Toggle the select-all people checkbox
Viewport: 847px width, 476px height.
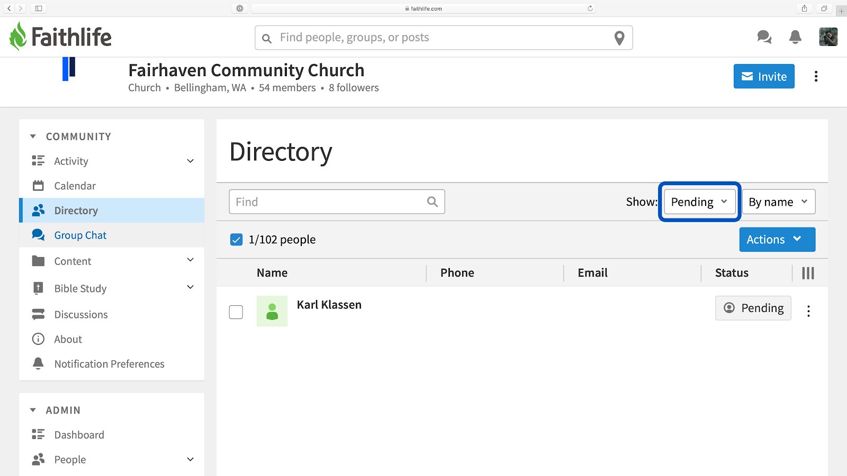pos(236,240)
